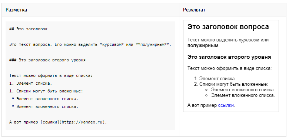Click 'Текст можно оформить в виде списка:' in markup
This screenshot has height=139, width=289.
[51, 75]
